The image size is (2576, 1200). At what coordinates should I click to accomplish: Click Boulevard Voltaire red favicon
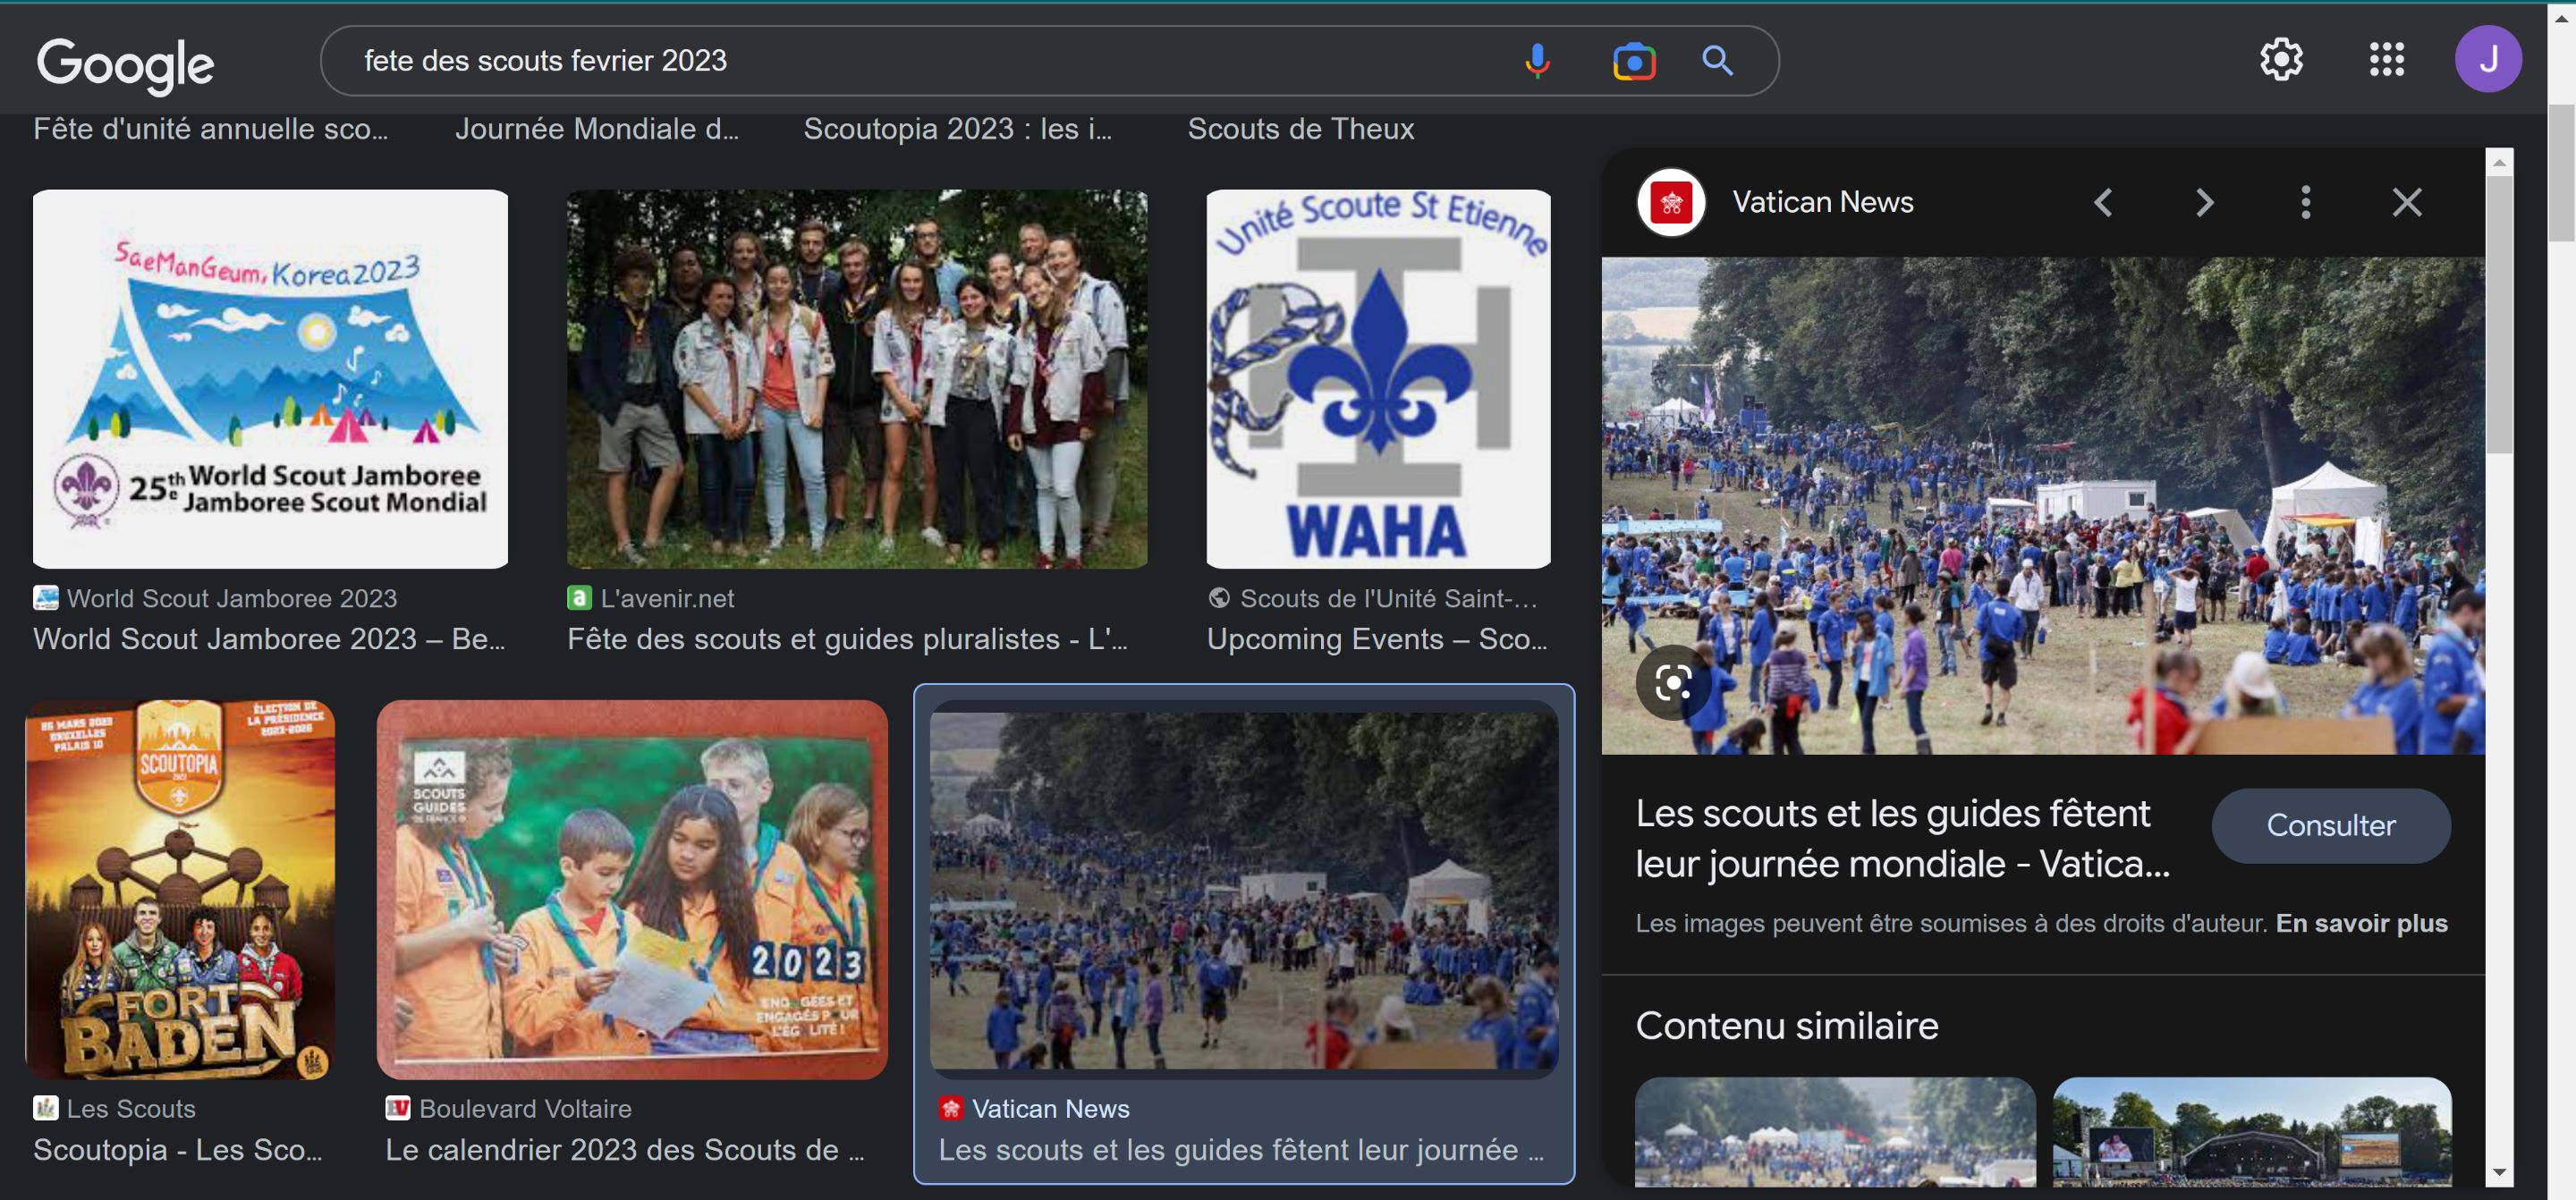pyautogui.click(x=397, y=1108)
